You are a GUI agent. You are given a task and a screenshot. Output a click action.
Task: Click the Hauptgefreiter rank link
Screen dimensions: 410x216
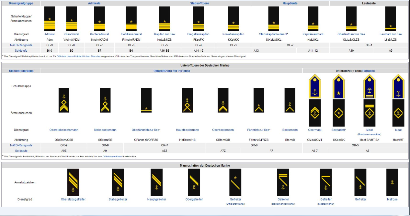pos(156,199)
